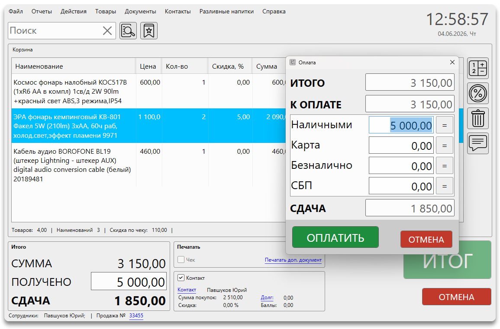The image size is (500, 329).
Task: Clear the search field with X
Action: (x=107, y=31)
